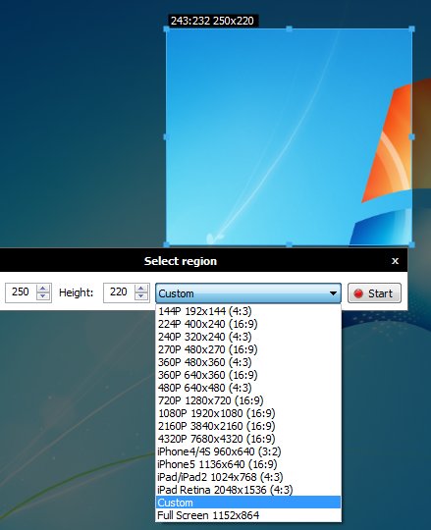Choose 240P 320x240 (4:3) option
The width and height of the screenshot is (431, 530).
[248, 337]
